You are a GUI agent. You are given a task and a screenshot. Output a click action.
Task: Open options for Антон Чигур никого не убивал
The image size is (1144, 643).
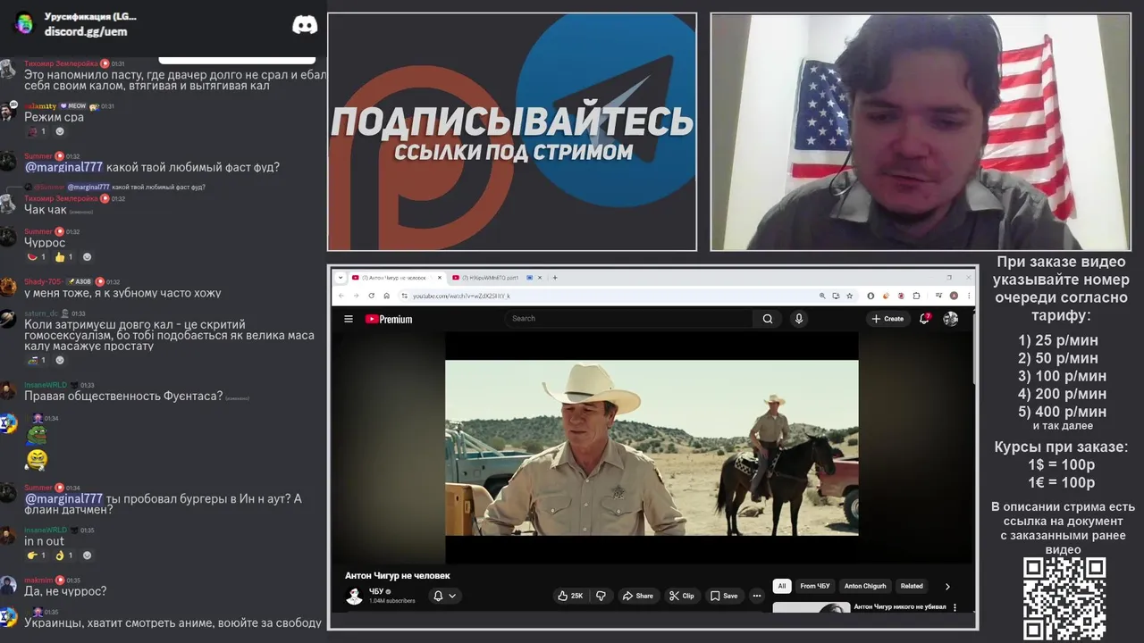click(x=955, y=607)
